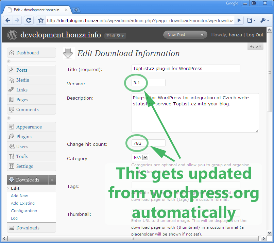Click the Users icon in the sidebar

12,146
